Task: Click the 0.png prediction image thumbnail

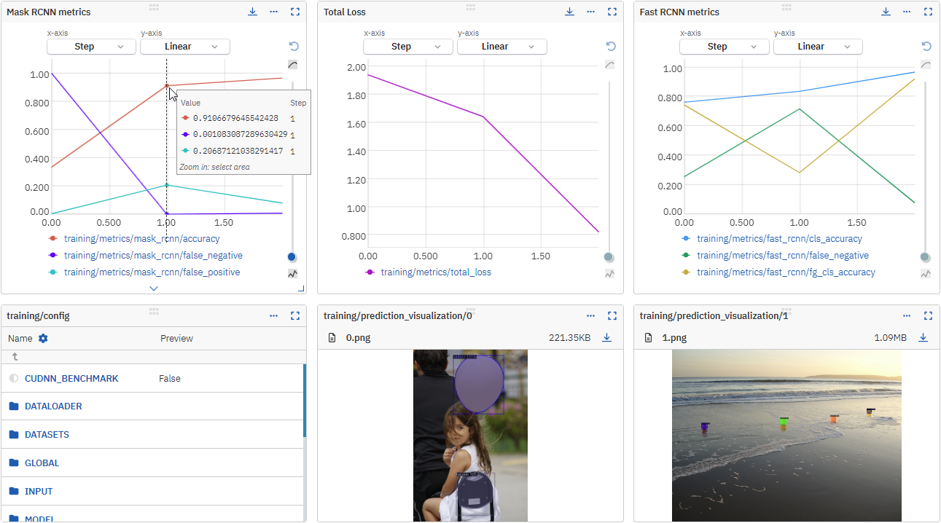Action: [x=470, y=435]
